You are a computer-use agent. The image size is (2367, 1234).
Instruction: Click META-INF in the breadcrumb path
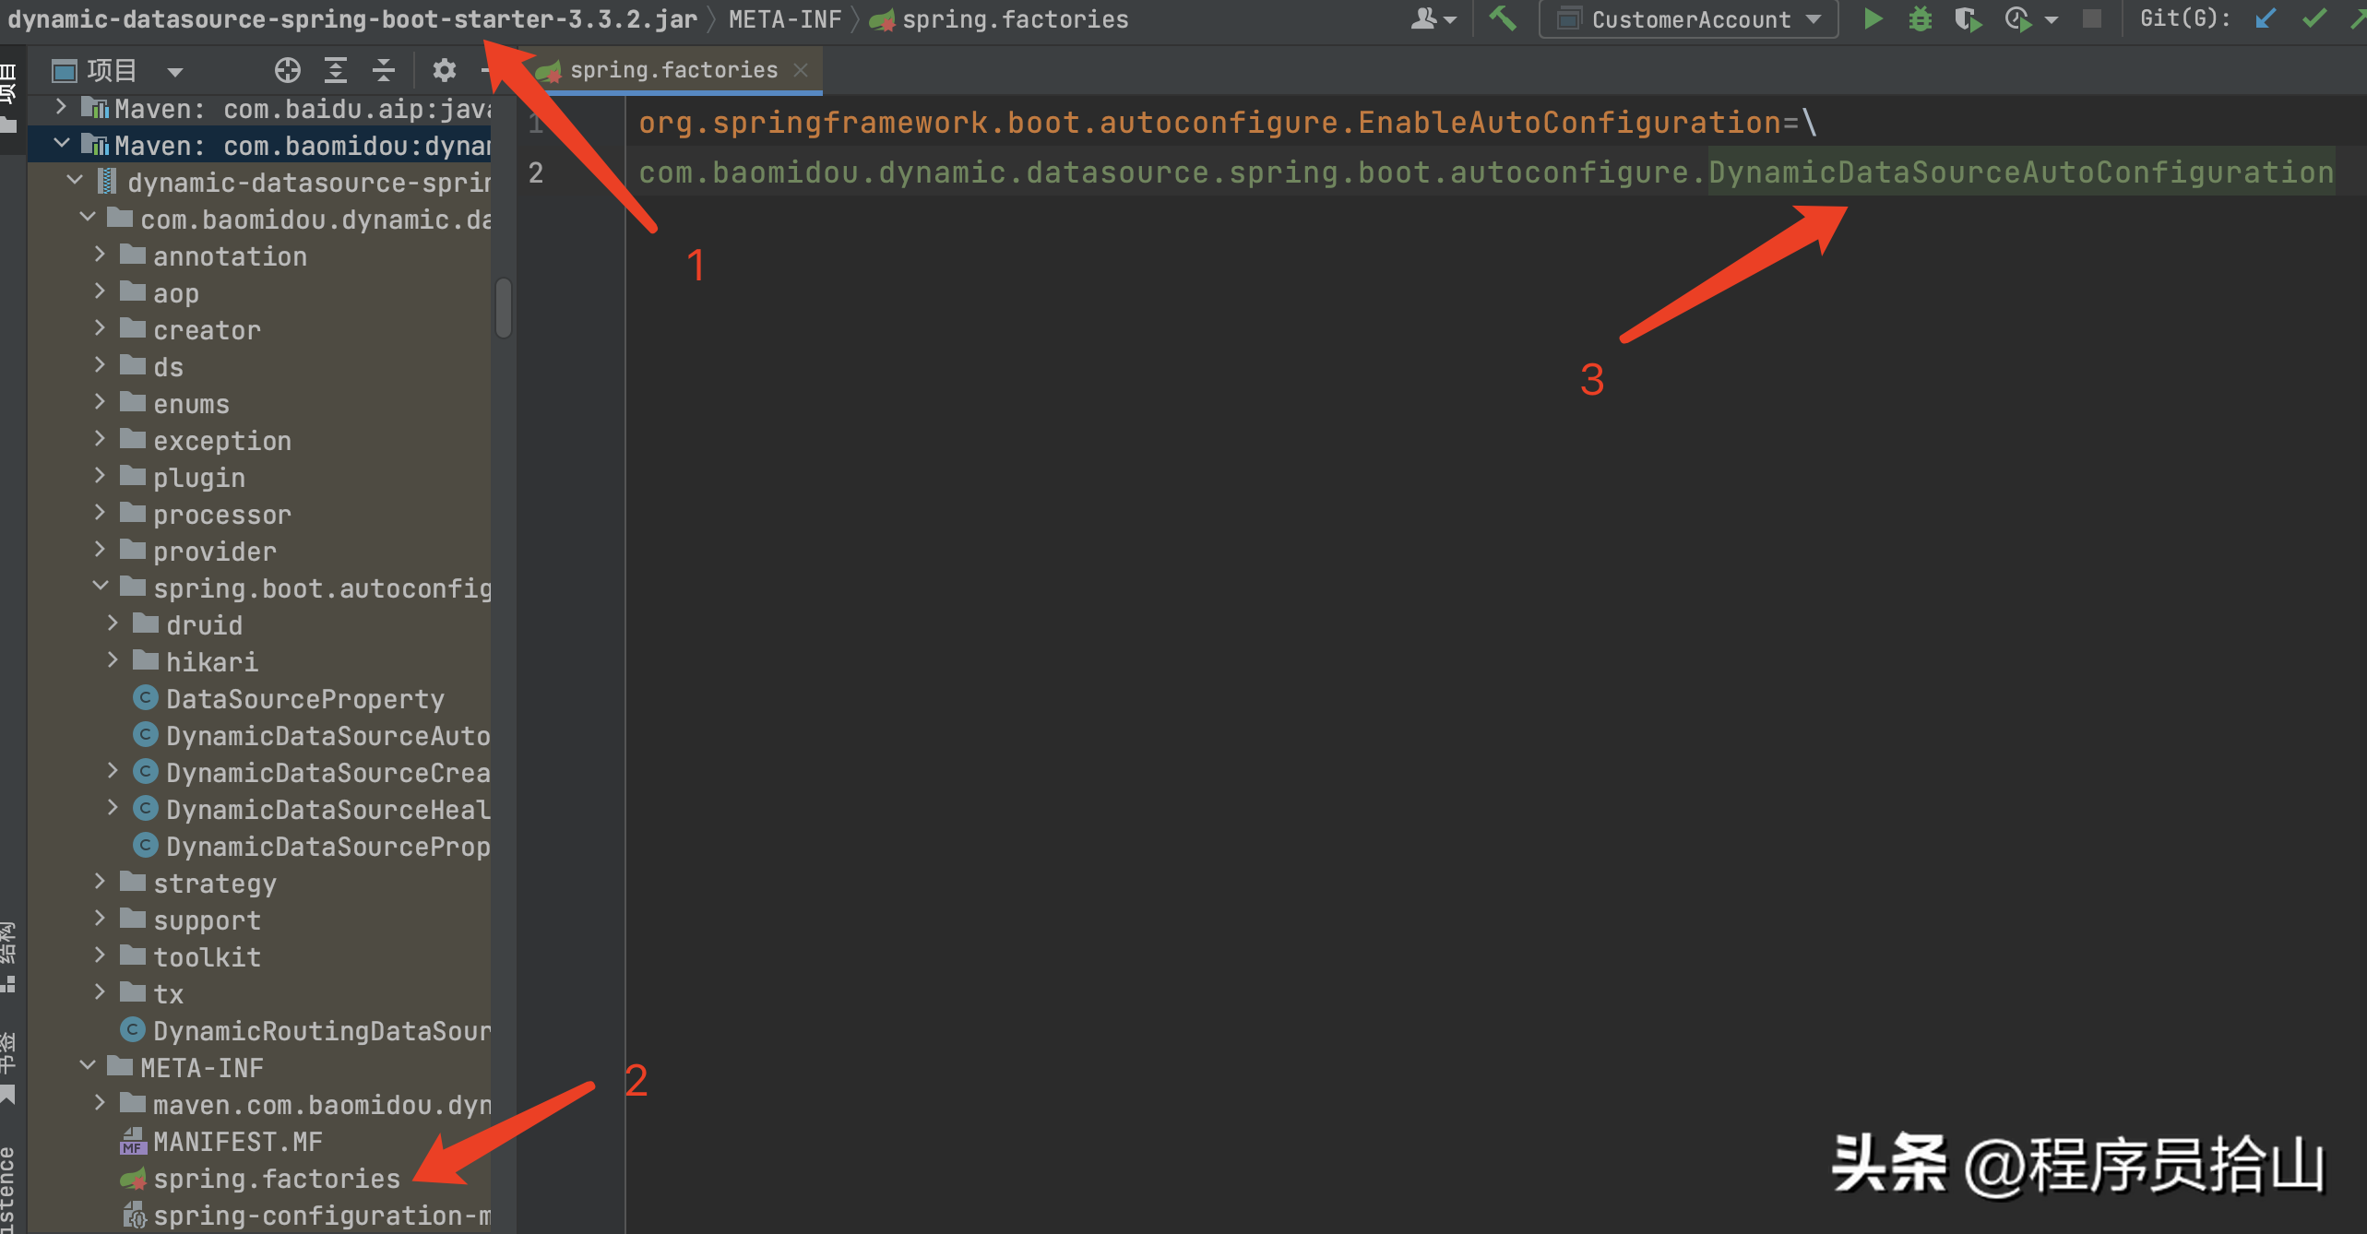click(x=784, y=19)
